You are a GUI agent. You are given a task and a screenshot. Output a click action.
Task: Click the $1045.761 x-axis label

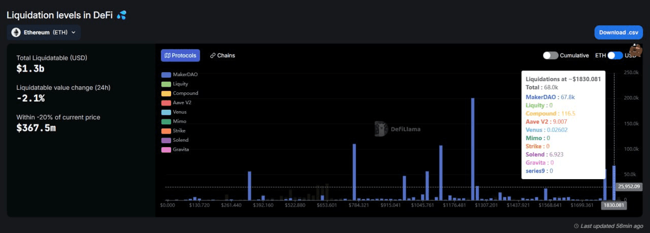422,206
